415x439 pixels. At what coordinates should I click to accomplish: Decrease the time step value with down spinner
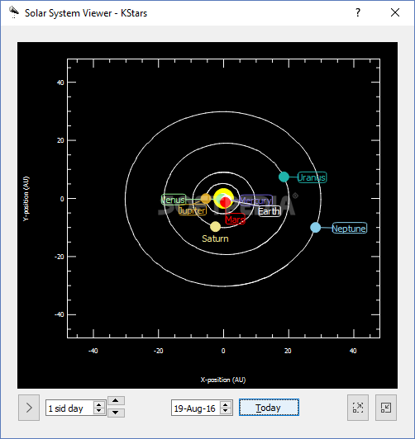[99, 411]
